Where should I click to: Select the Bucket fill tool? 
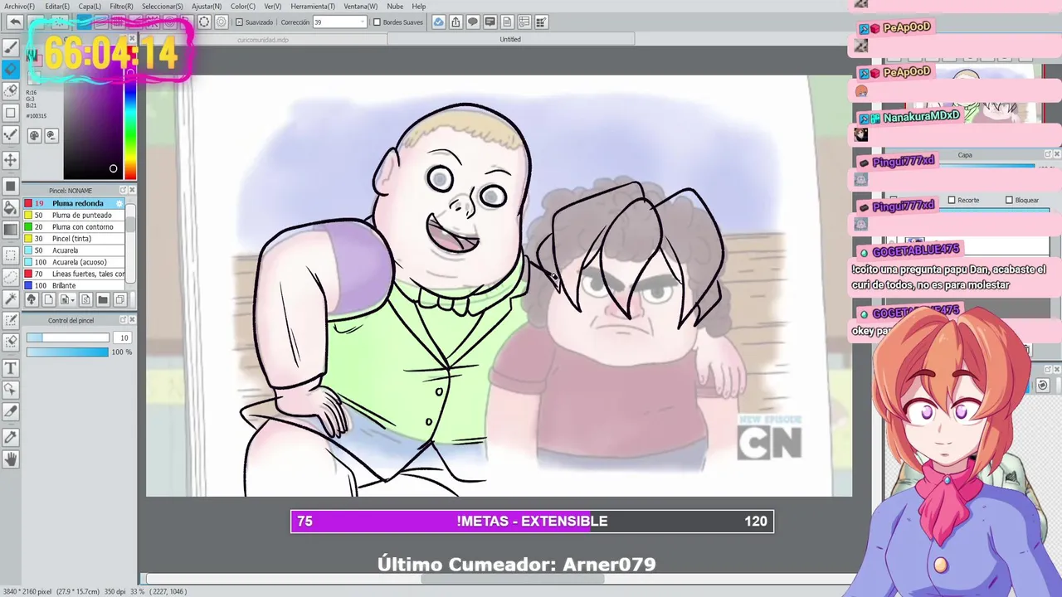(11, 207)
